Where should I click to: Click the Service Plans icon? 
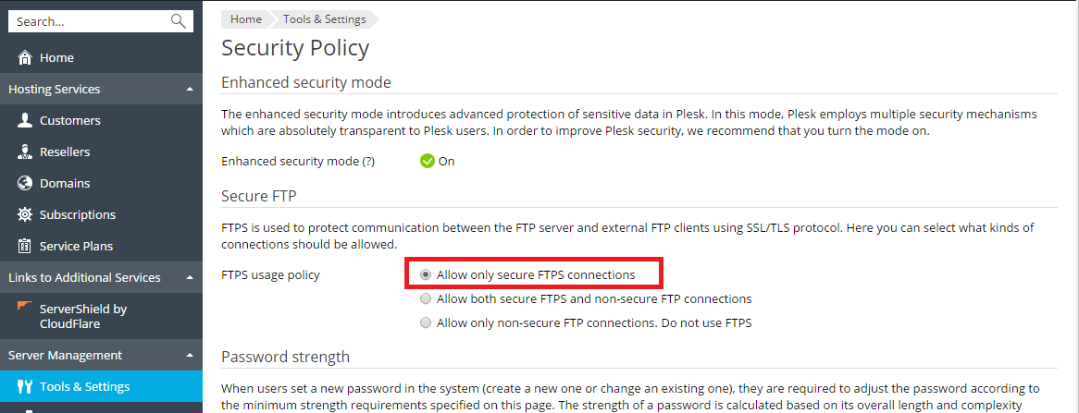click(25, 247)
